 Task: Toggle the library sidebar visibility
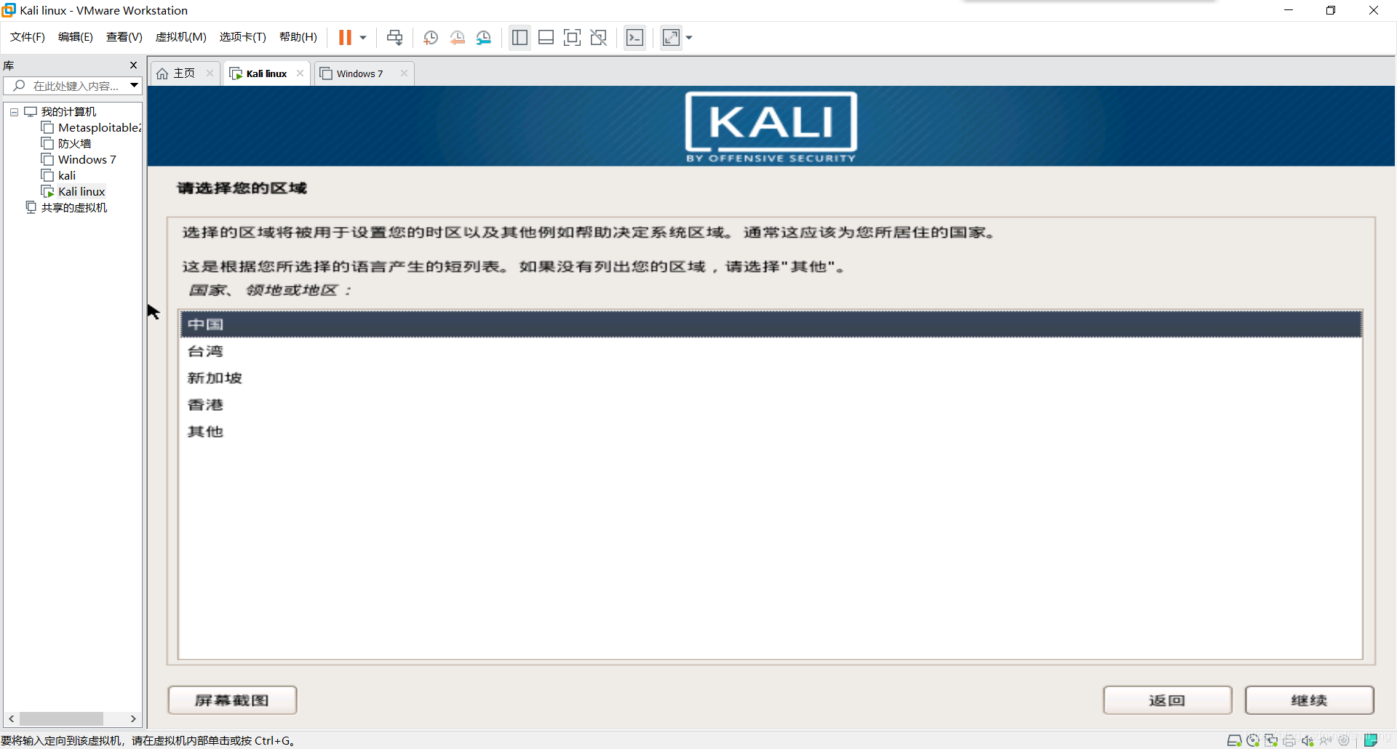coord(520,37)
